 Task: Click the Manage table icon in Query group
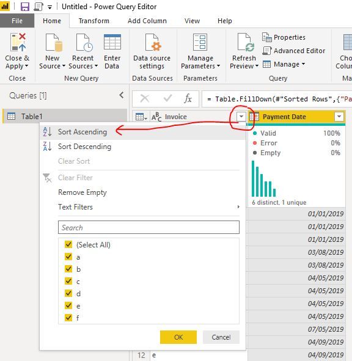coord(267,64)
